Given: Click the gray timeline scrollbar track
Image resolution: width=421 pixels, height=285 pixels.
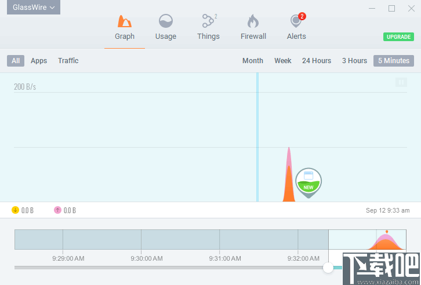Looking at the screenshot, I should [x=169, y=268].
